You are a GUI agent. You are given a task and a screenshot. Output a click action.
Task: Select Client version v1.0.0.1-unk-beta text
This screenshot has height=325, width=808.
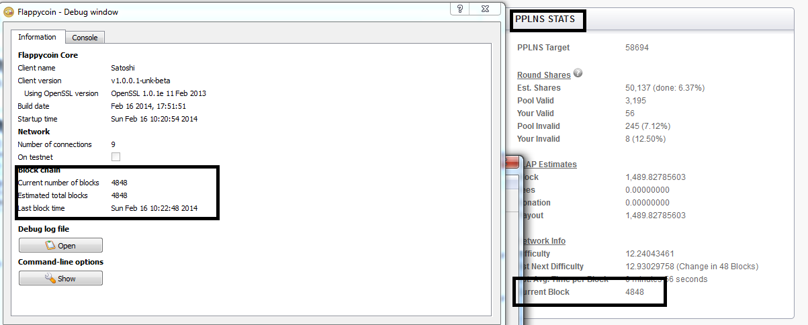140,81
